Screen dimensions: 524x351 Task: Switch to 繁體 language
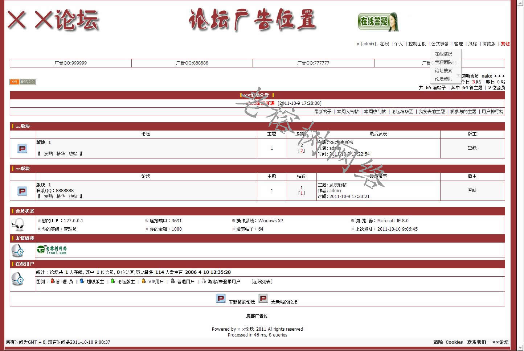pyautogui.click(x=505, y=44)
